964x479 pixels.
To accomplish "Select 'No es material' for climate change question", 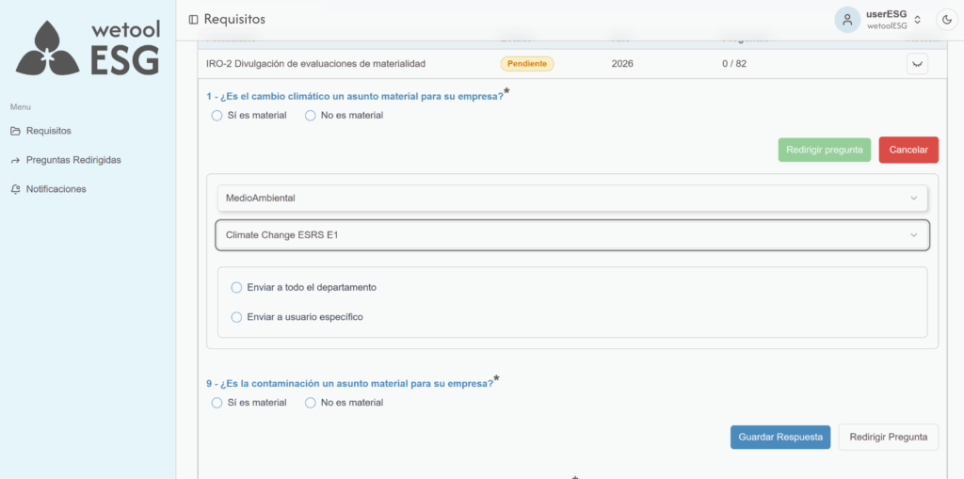I will click(311, 116).
